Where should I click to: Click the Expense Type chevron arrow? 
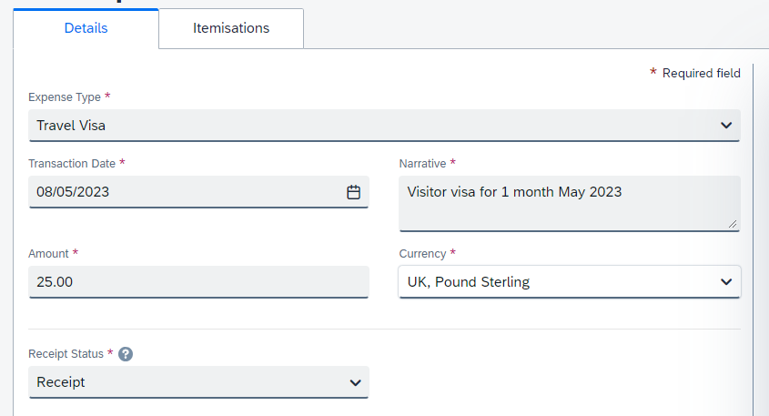725,126
